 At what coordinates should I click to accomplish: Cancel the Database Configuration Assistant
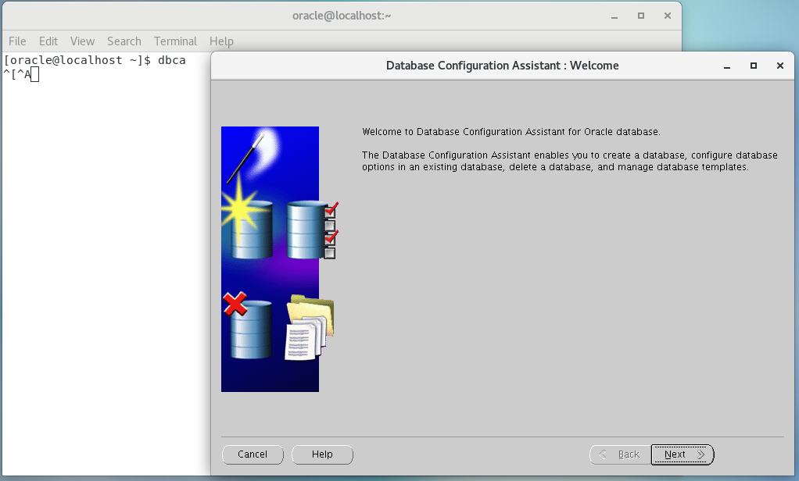(253, 454)
